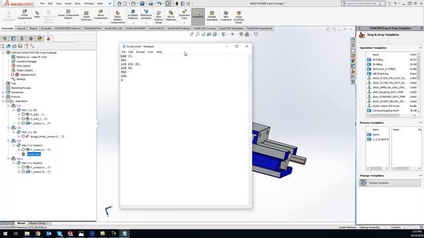The height and width of the screenshot is (238, 424).
Task: Click the Smart Fasteners tool
Action: coord(86,16)
